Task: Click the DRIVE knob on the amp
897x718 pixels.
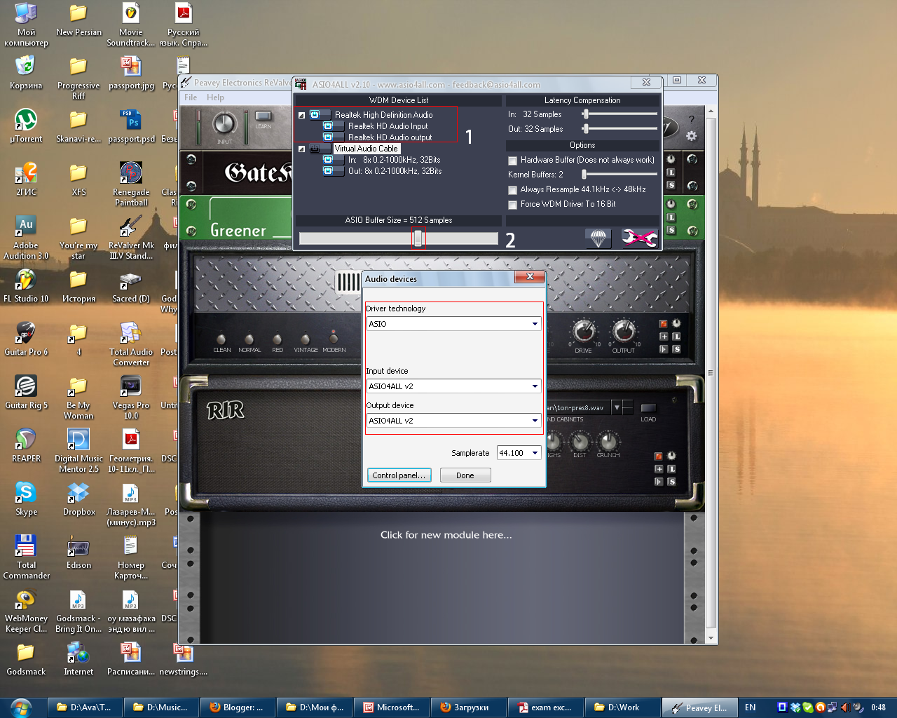Action: pyautogui.click(x=584, y=331)
